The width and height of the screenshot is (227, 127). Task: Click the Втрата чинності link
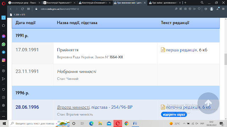73,107
